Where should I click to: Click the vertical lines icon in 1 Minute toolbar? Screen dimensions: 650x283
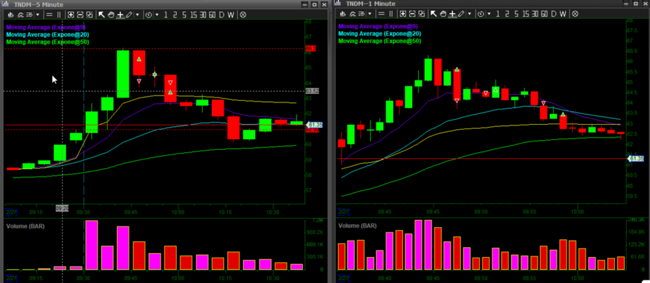pos(390,14)
